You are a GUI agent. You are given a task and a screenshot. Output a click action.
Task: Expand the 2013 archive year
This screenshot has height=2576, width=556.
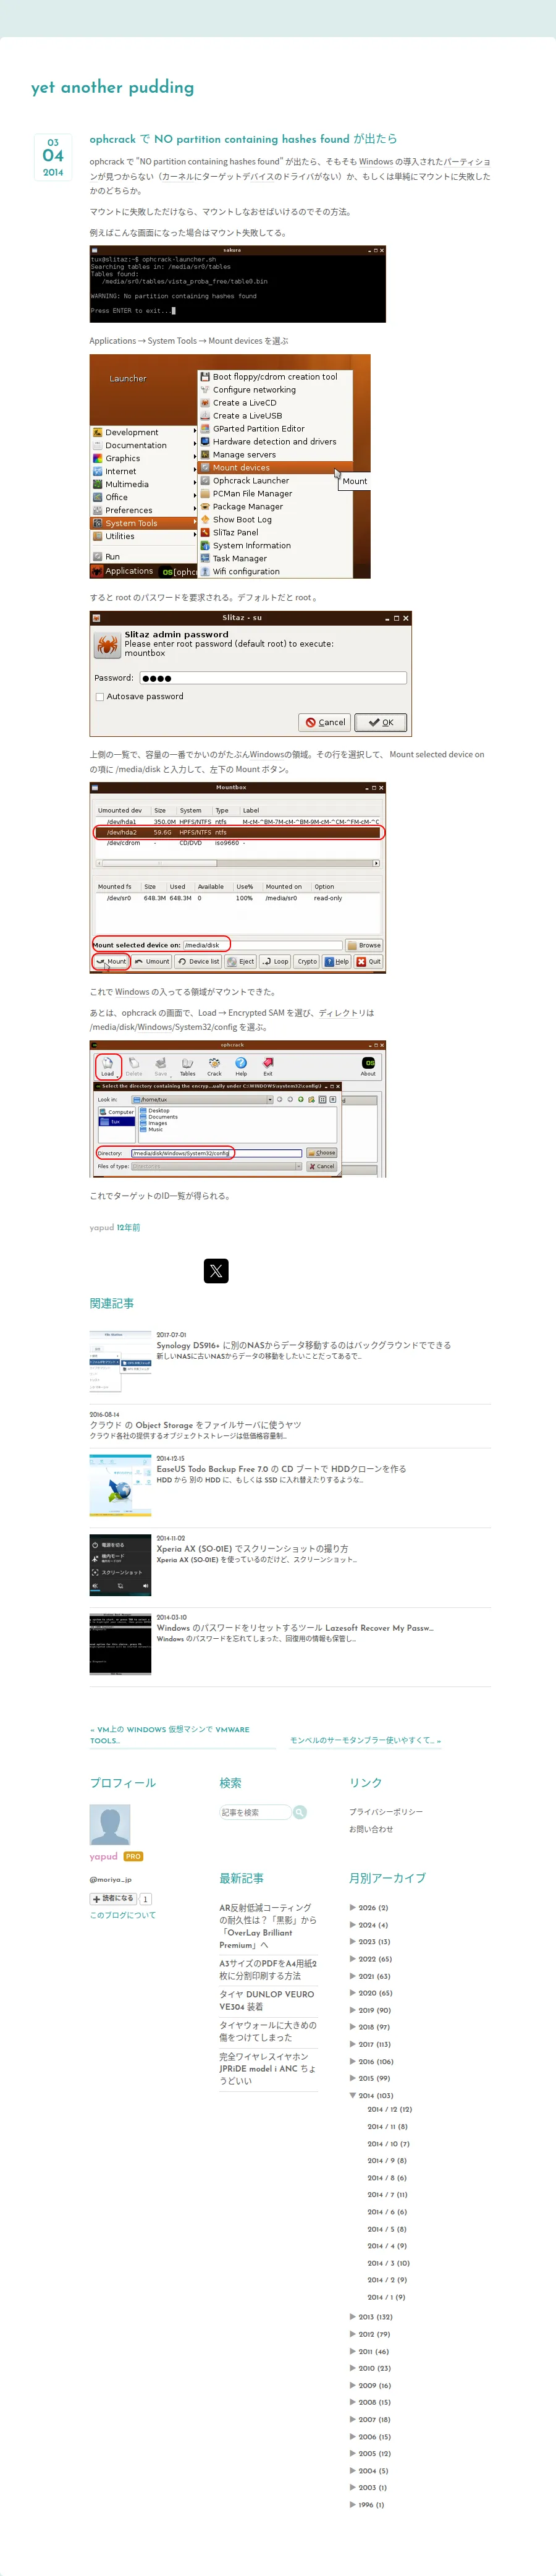tap(352, 2316)
